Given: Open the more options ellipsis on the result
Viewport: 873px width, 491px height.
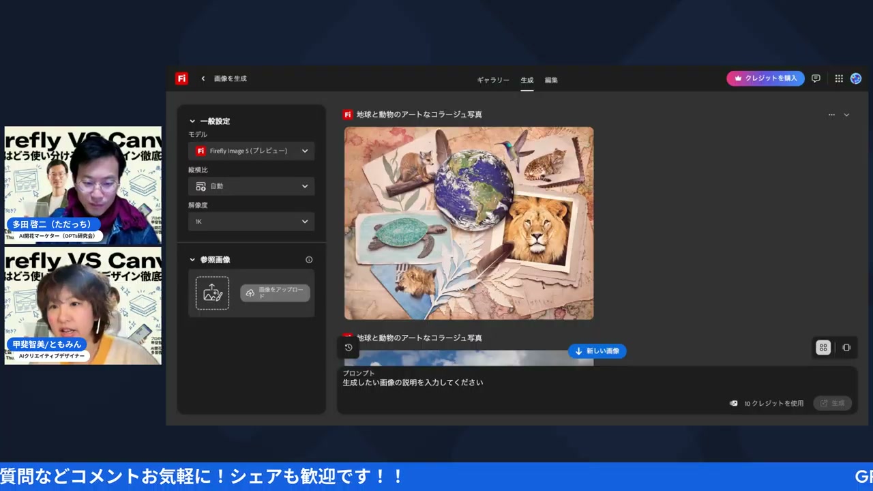Looking at the screenshot, I should 831,115.
